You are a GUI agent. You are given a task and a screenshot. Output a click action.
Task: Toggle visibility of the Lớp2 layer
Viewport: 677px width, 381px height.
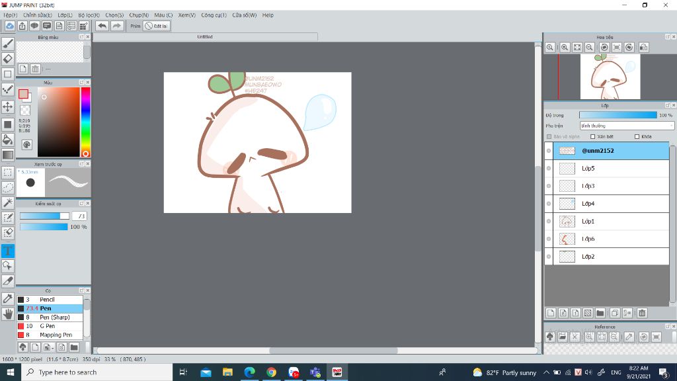pyautogui.click(x=549, y=257)
